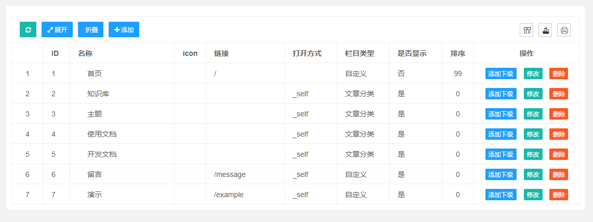The height and width of the screenshot is (222, 593).
Task: Add sub-item under 首页 row
Action: tap(500, 74)
